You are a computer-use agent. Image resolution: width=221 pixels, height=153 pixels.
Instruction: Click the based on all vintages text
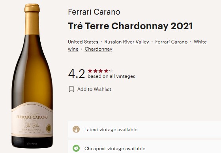click(x=111, y=76)
